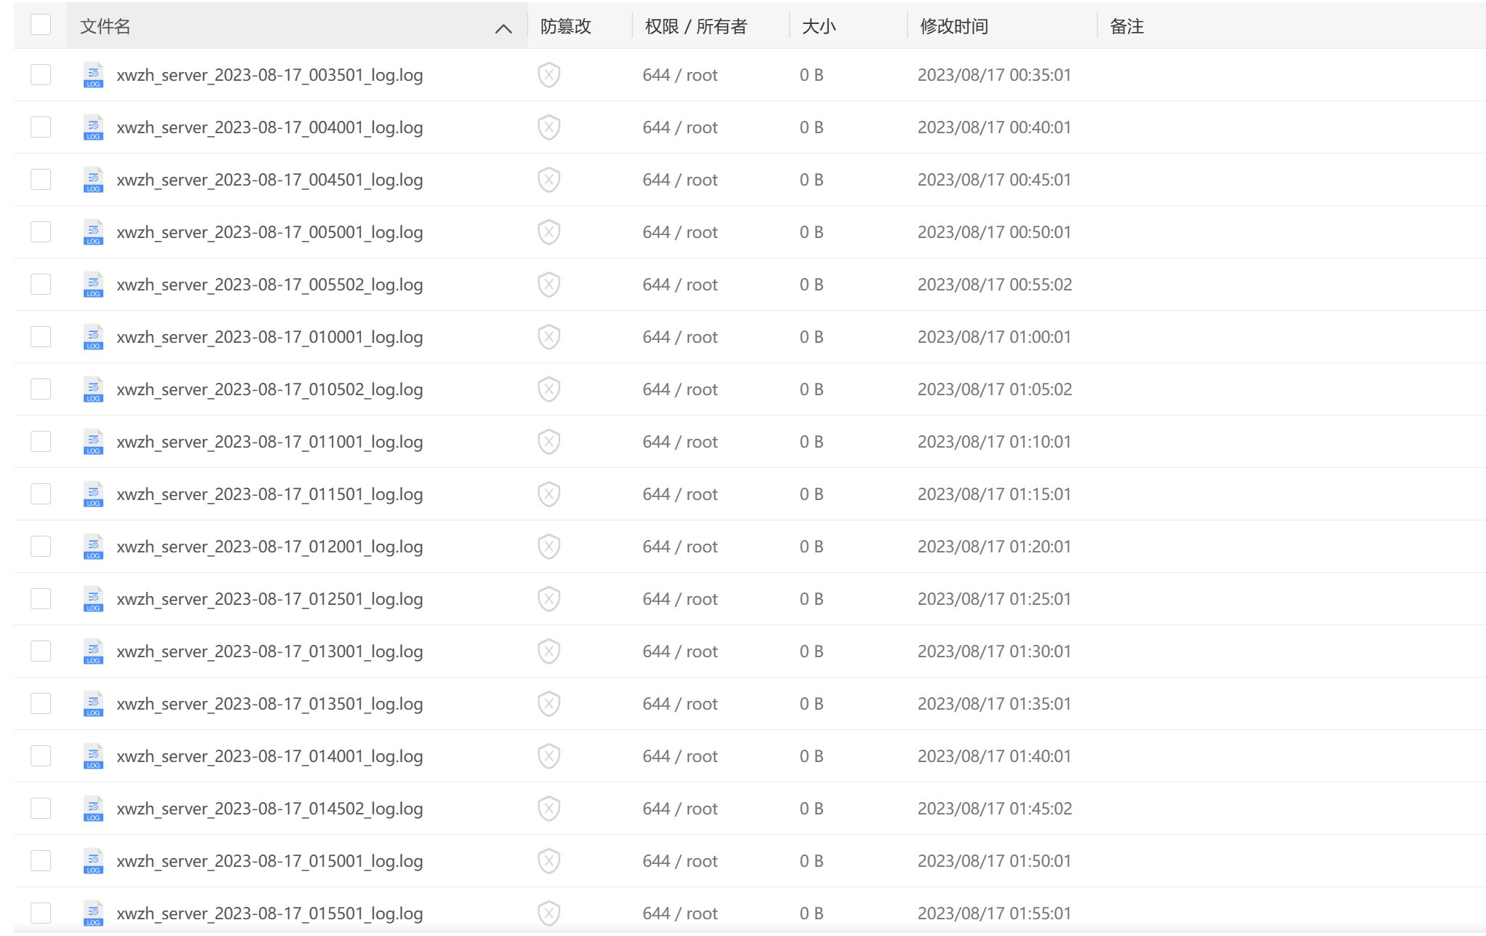Click log file icon for xwzh_server_2023-08-17_005502_log.log
1486x936 pixels.
pyautogui.click(x=93, y=285)
